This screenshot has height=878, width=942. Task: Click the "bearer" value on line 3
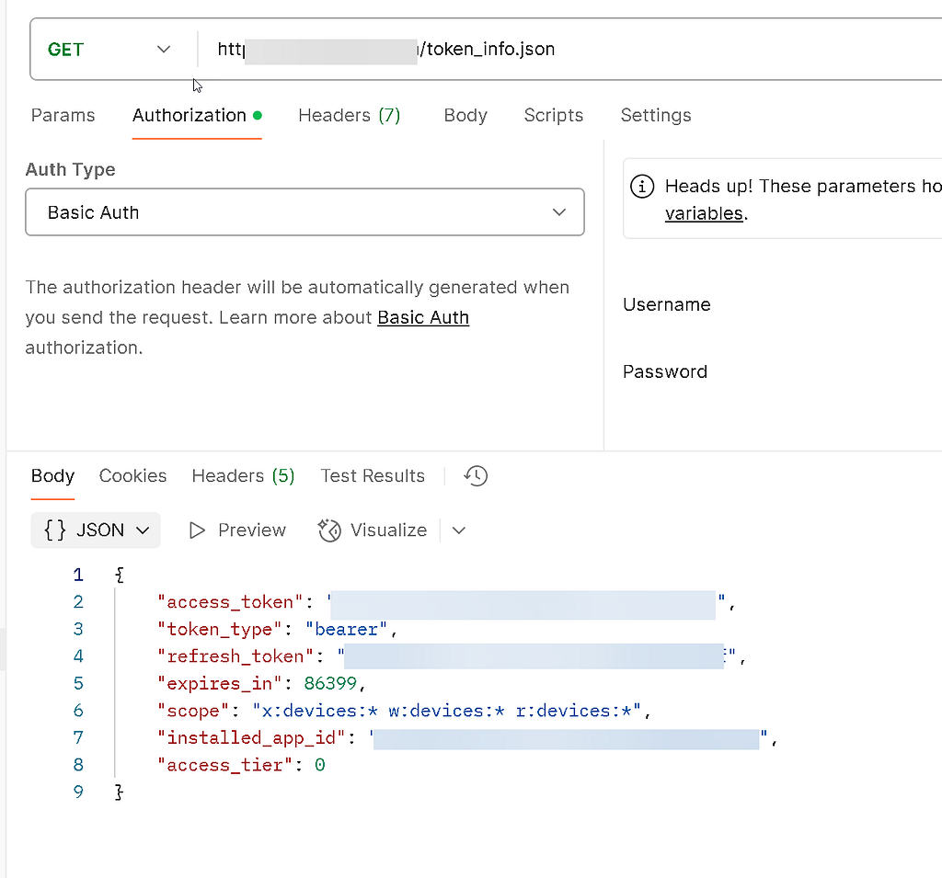tap(346, 629)
